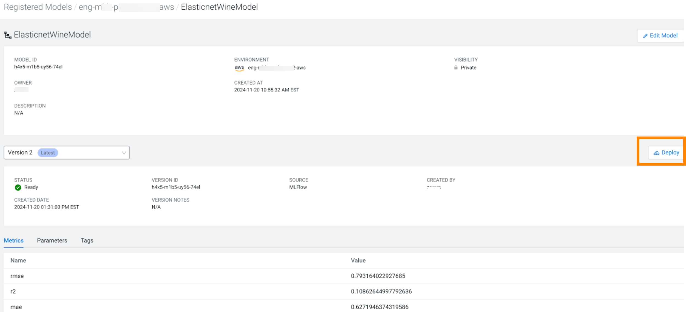The width and height of the screenshot is (686, 312).
Task: Click the AWS logo under Environment
Action: click(x=239, y=68)
